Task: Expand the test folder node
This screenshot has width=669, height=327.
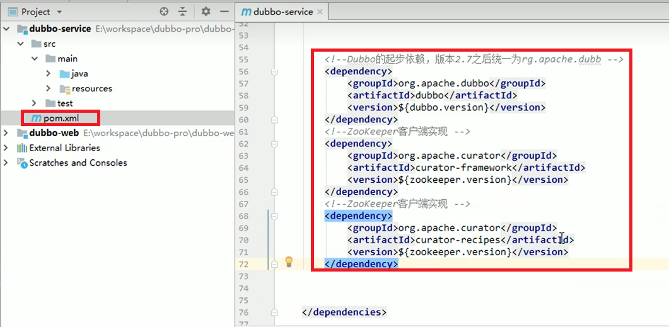Action: coord(35,103)
